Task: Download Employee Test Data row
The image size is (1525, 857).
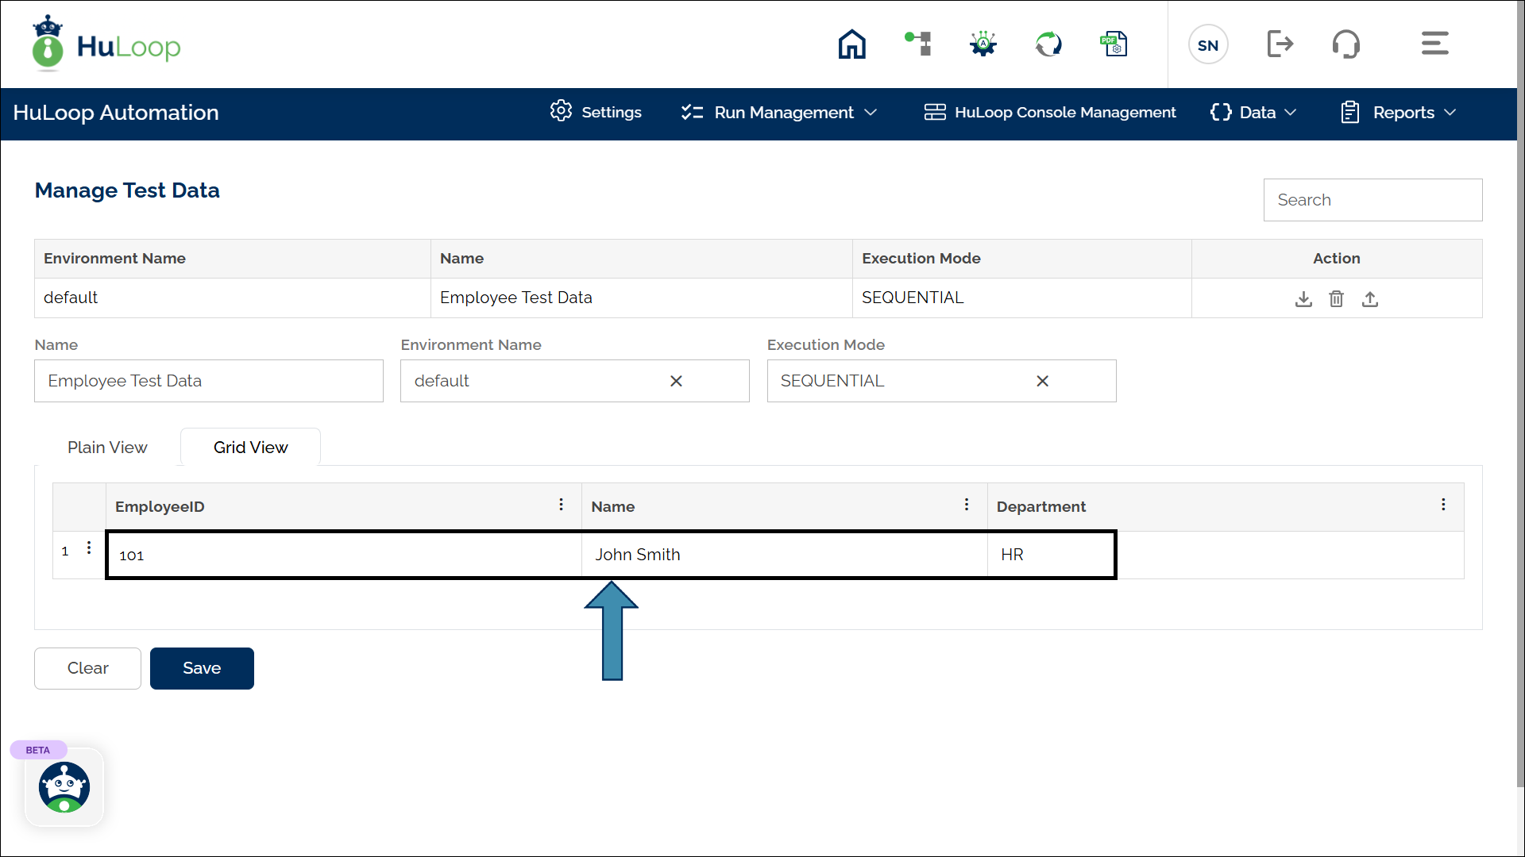Action: pos(1303,299)
